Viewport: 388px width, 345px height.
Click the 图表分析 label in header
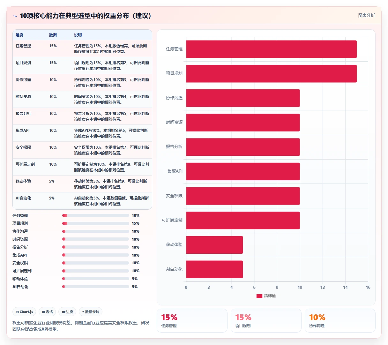(366, 15)
